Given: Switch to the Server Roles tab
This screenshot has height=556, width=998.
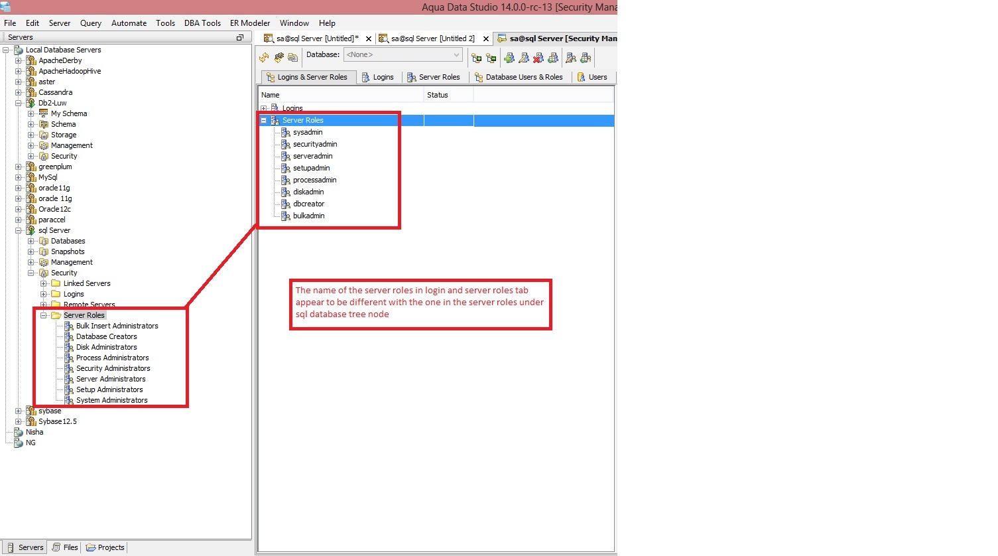Looking at the screenshot, I should click(434, 77).
